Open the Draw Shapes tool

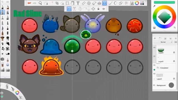(x=120, y=3)
